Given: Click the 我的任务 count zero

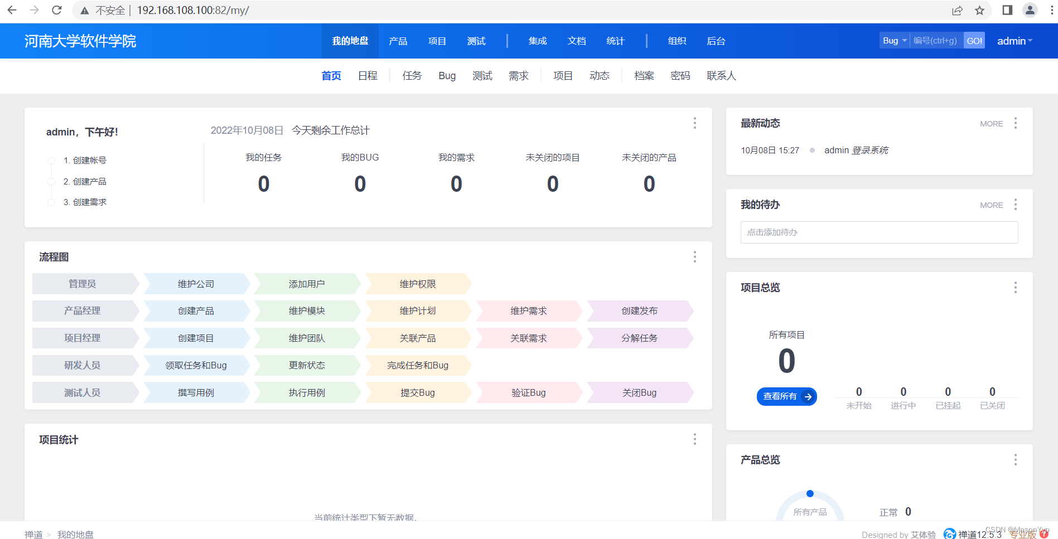Looking at the screenshot, I should coord(264,184).
